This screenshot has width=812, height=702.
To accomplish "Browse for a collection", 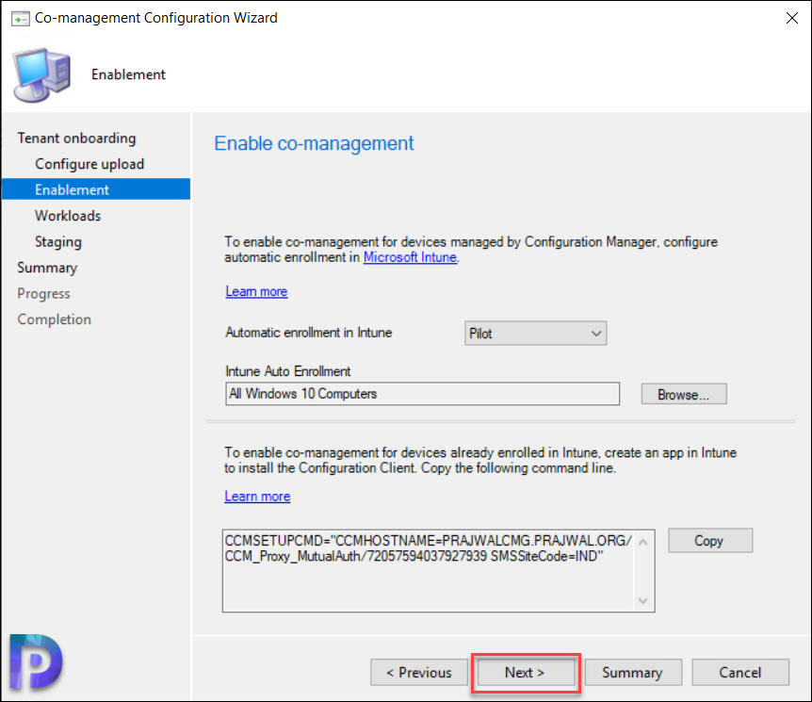I will (684, 394).
